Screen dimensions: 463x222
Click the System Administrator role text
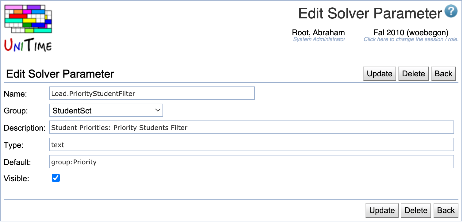pyautogui.click(x=319, y=39)
